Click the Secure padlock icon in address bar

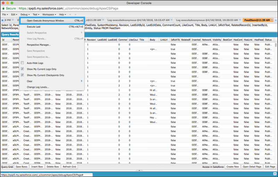(x=3, y=8)
